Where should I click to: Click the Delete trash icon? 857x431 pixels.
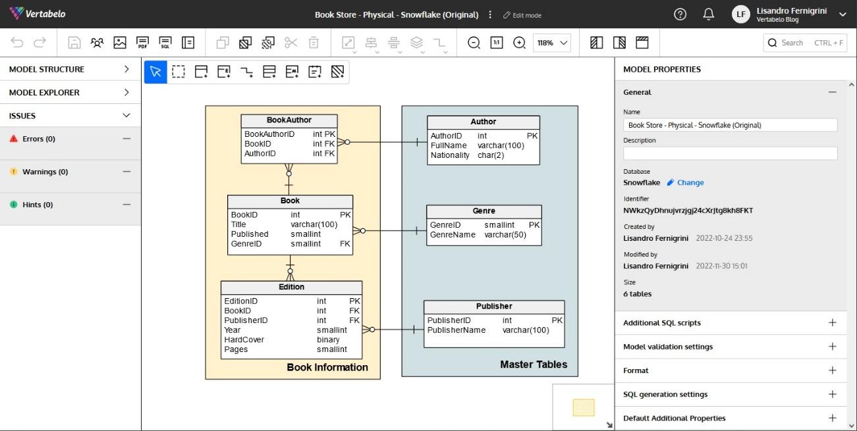click(x=314, y=43)
